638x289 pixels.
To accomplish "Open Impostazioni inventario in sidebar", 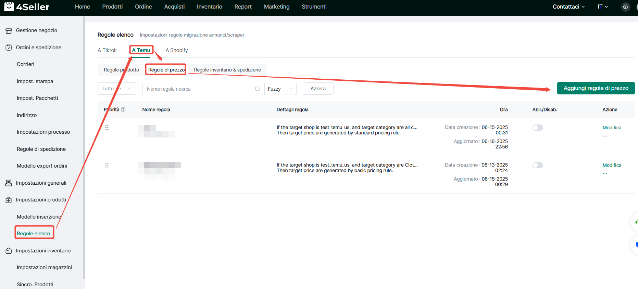I will coord(43,251).
